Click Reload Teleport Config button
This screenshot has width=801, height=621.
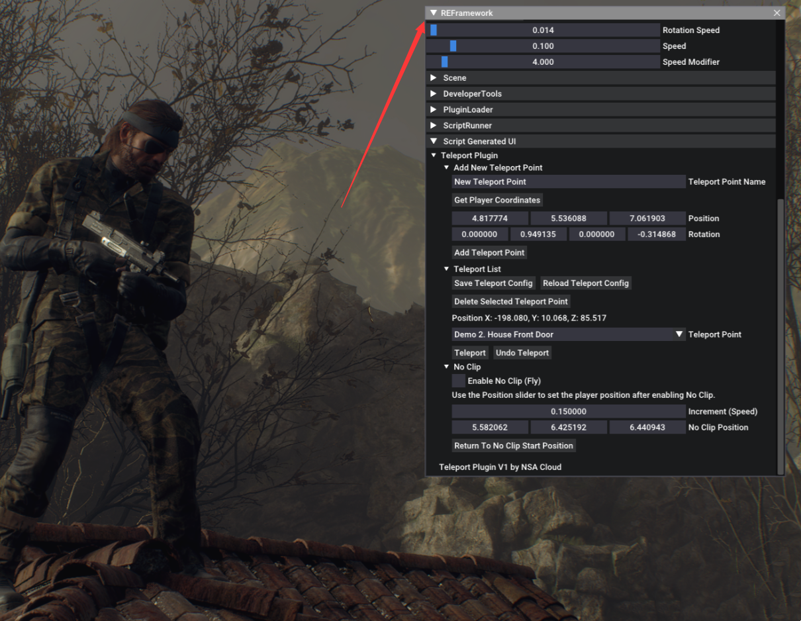(x=586, y=283)
